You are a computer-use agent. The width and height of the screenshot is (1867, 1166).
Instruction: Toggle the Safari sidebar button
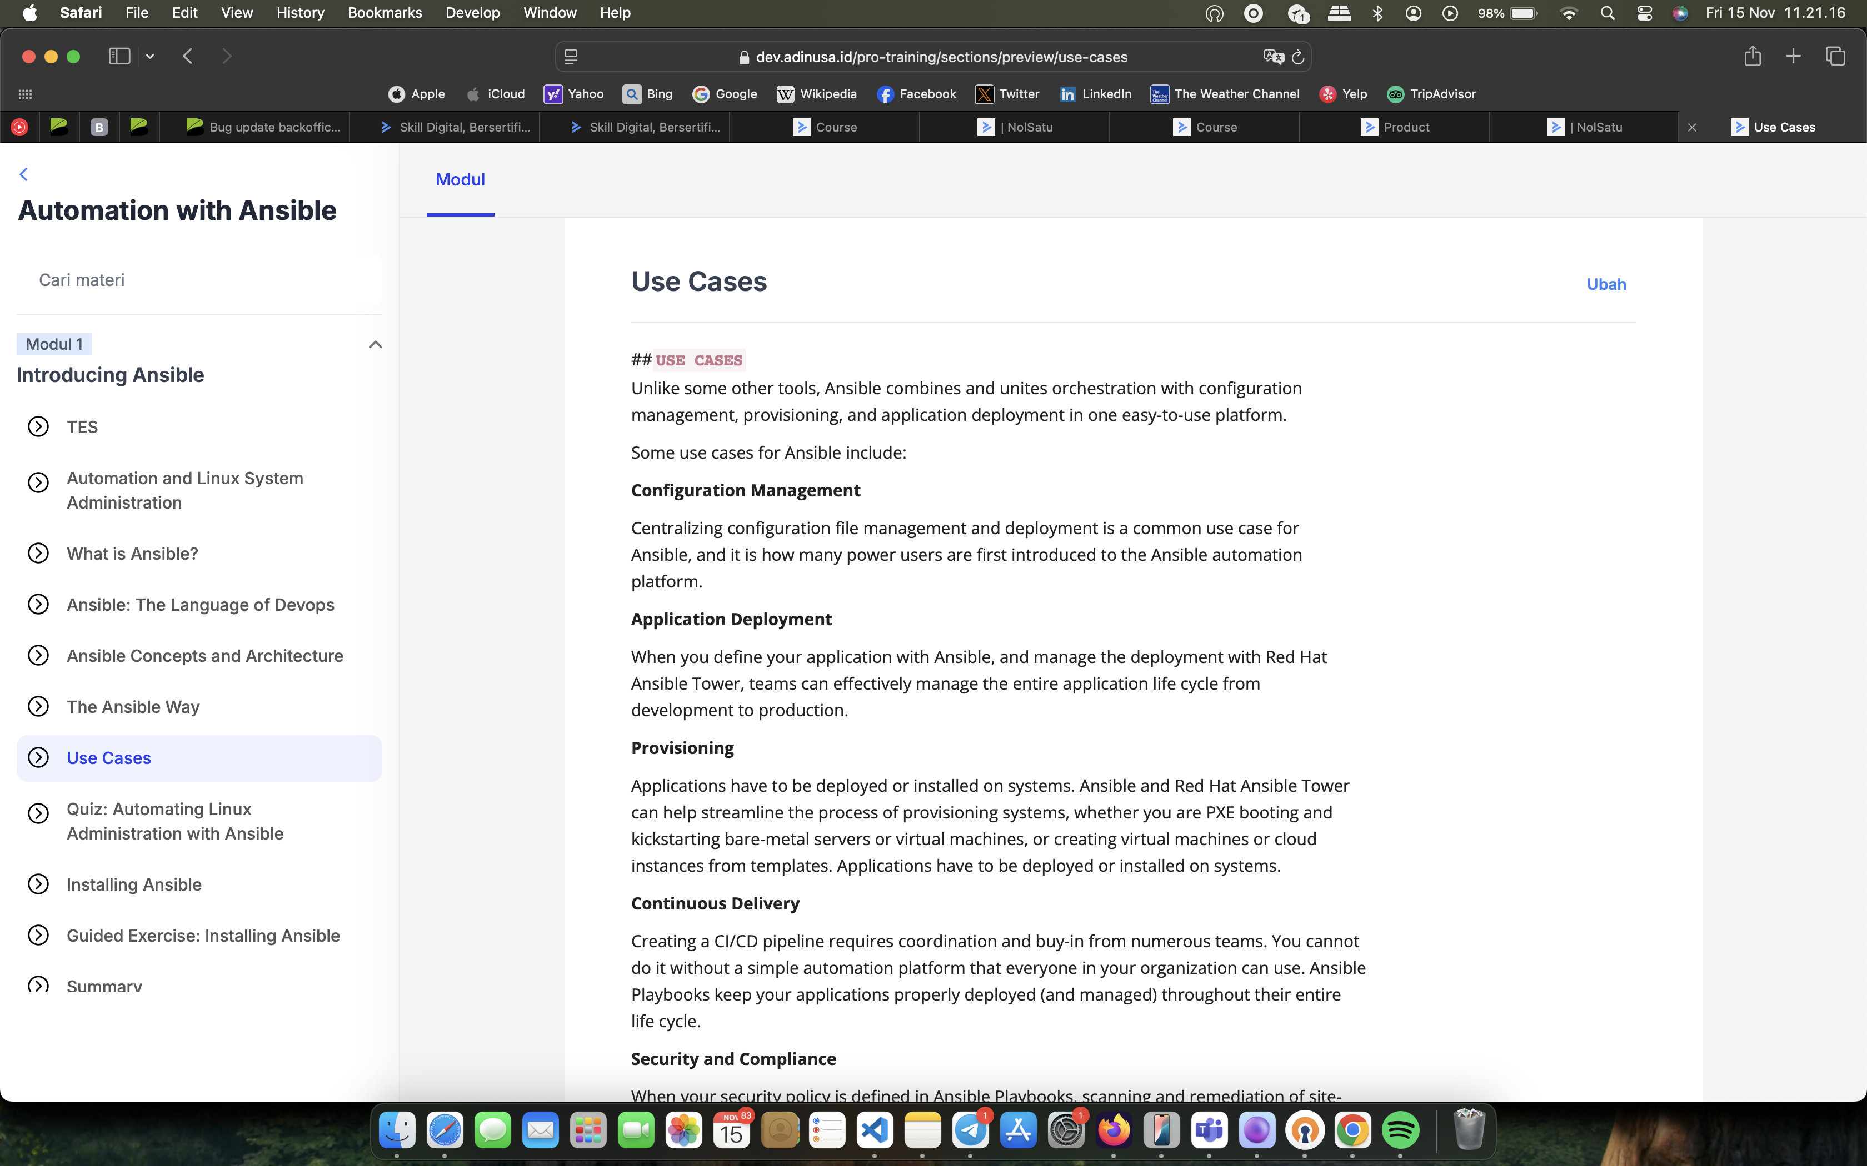click(x=119, y=56)
